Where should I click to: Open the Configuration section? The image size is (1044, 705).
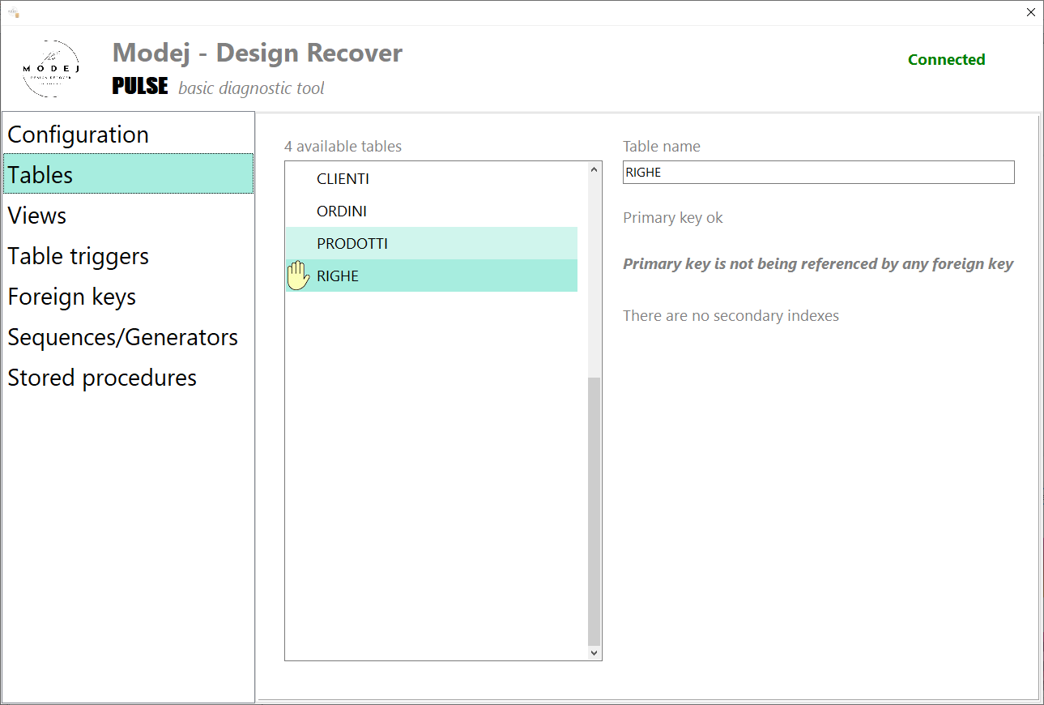coord(128,135)
